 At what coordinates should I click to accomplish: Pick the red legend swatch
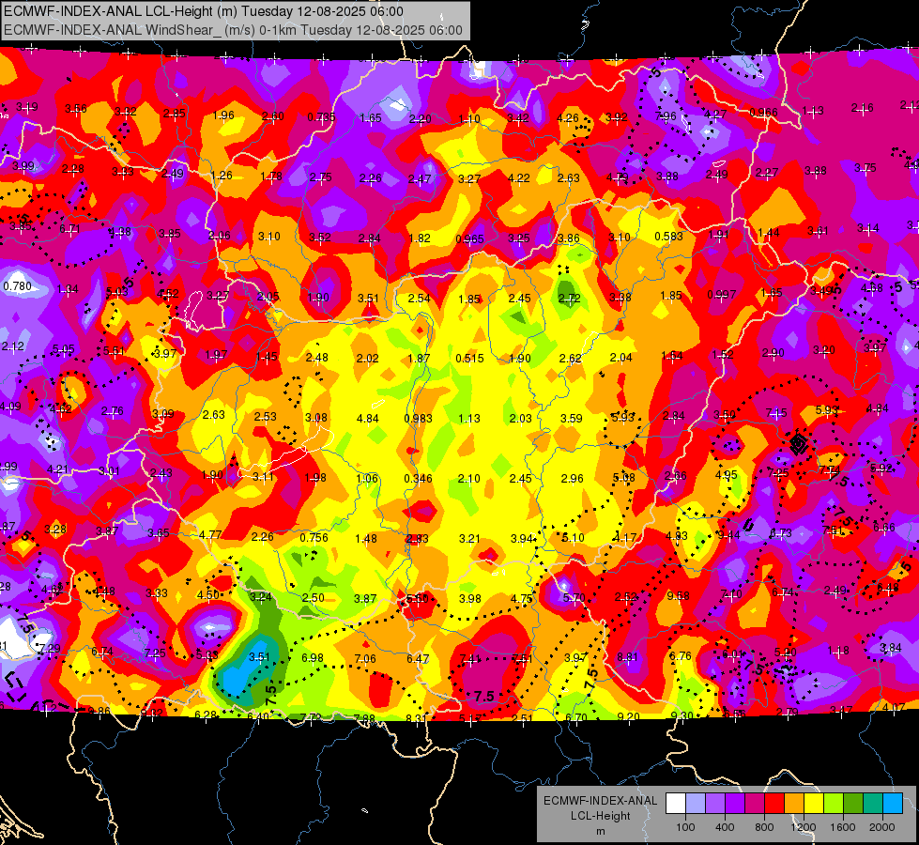point(774,803)
